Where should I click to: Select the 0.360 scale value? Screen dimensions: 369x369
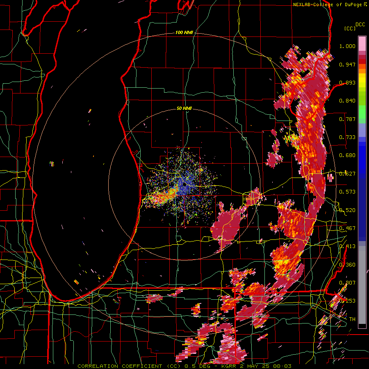click(347, 265)
